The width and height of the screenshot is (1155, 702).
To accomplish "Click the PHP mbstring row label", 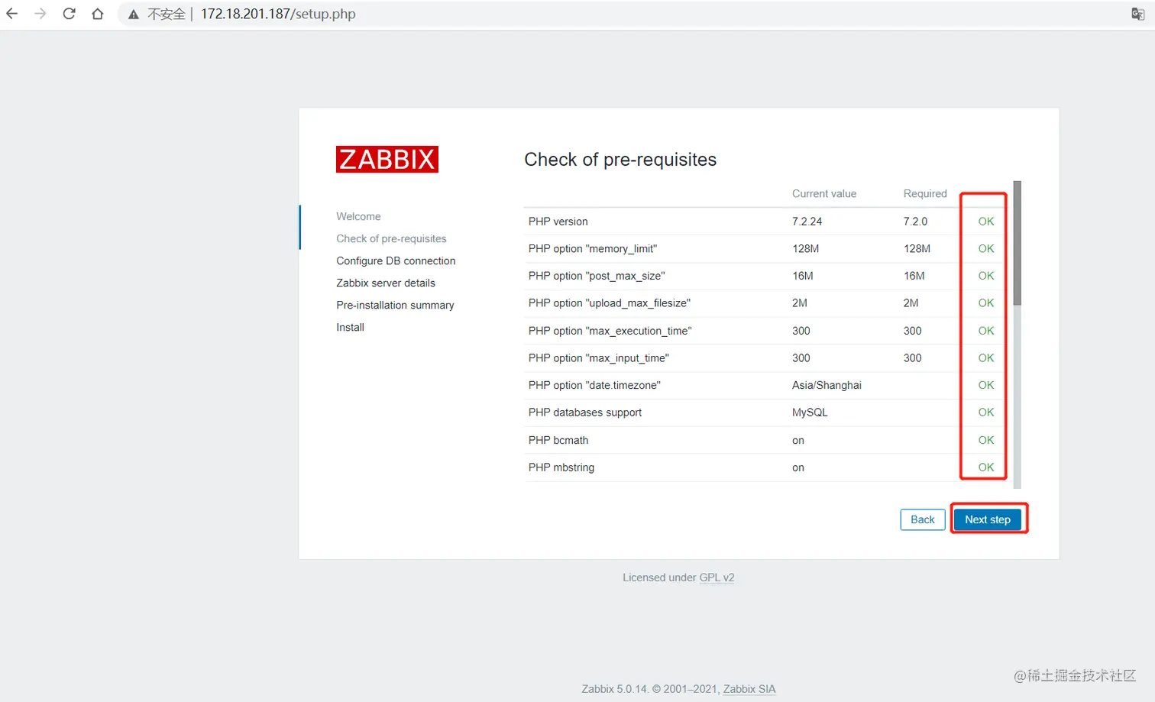I will (561, 467).
